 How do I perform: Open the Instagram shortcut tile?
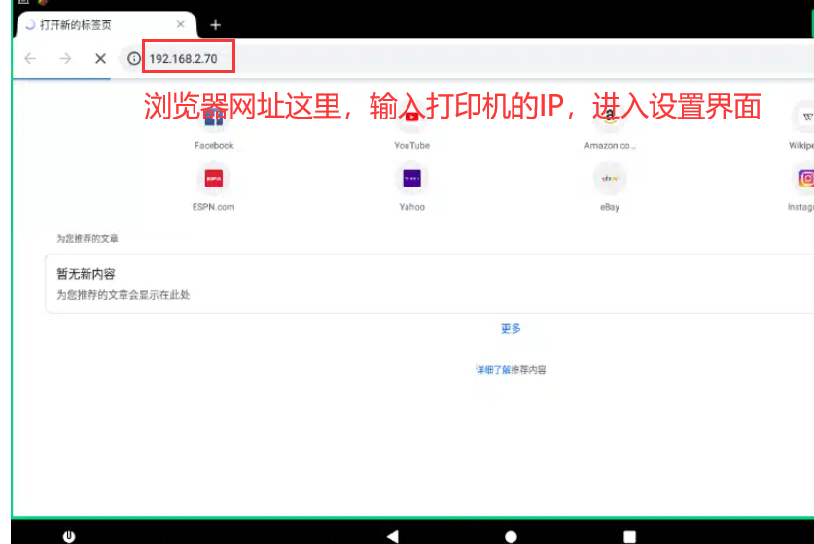[x=802, y=186]
